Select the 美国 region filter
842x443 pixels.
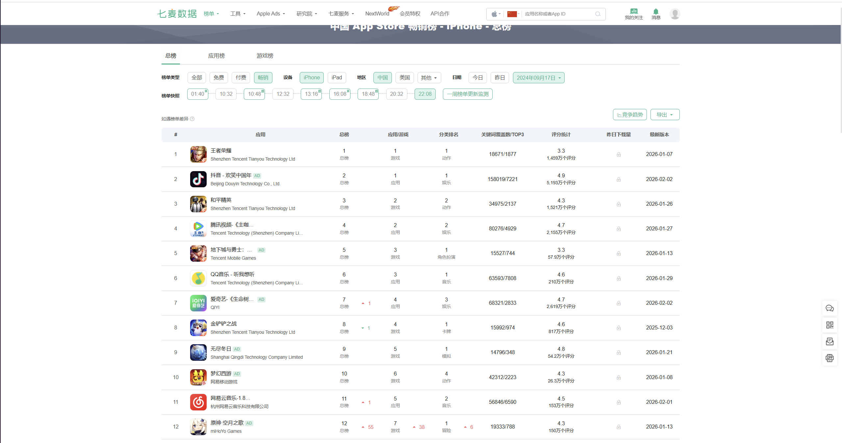[x=404, y=78]
